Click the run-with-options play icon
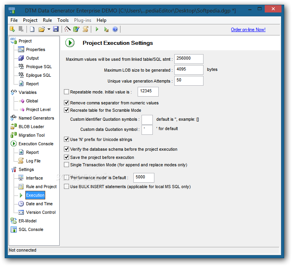Screen dimensions: 292x266 106,29
